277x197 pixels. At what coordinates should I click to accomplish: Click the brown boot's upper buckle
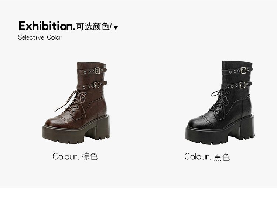(98, 71)
